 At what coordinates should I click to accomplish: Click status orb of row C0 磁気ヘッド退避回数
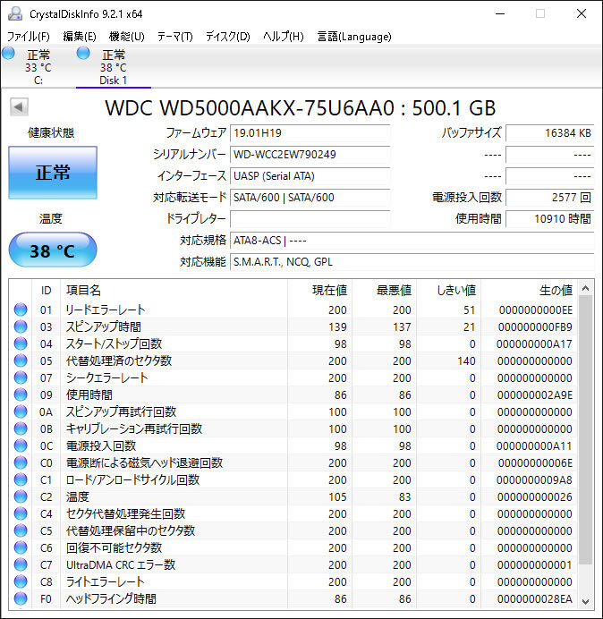tap(21, 462)
